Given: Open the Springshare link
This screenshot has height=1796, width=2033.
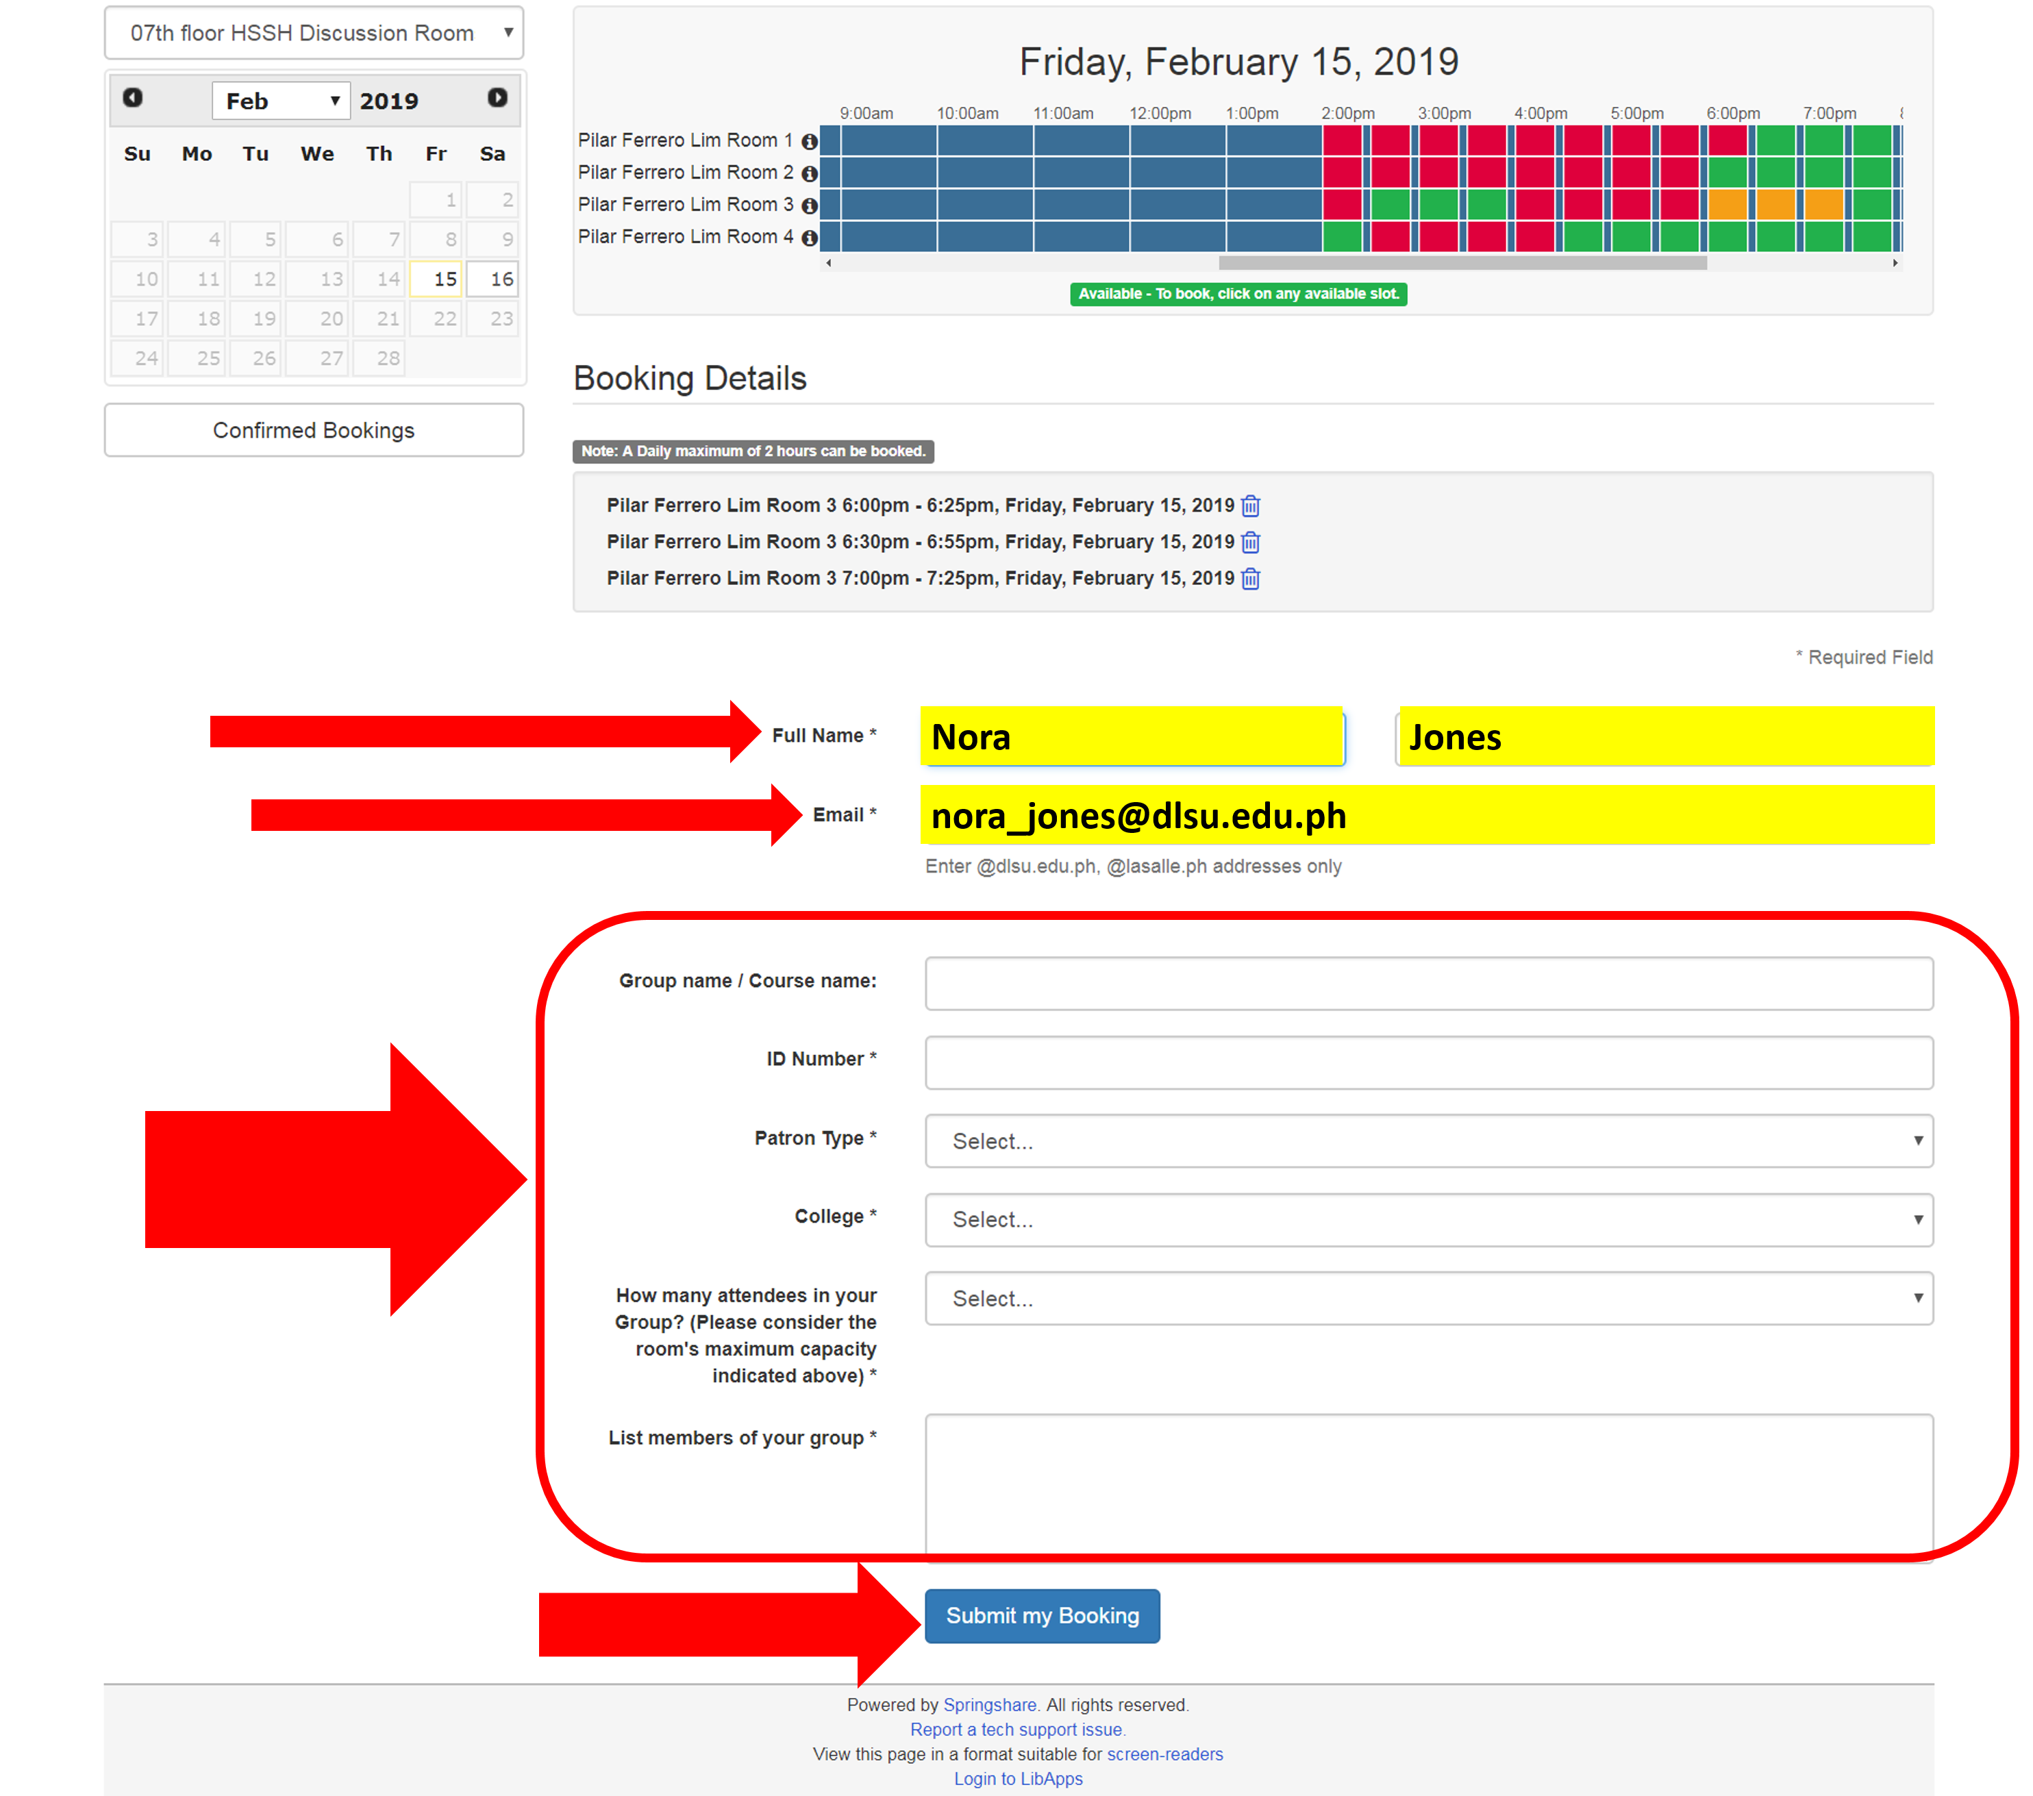Looking at the screenshot, I should point(990,1704).
